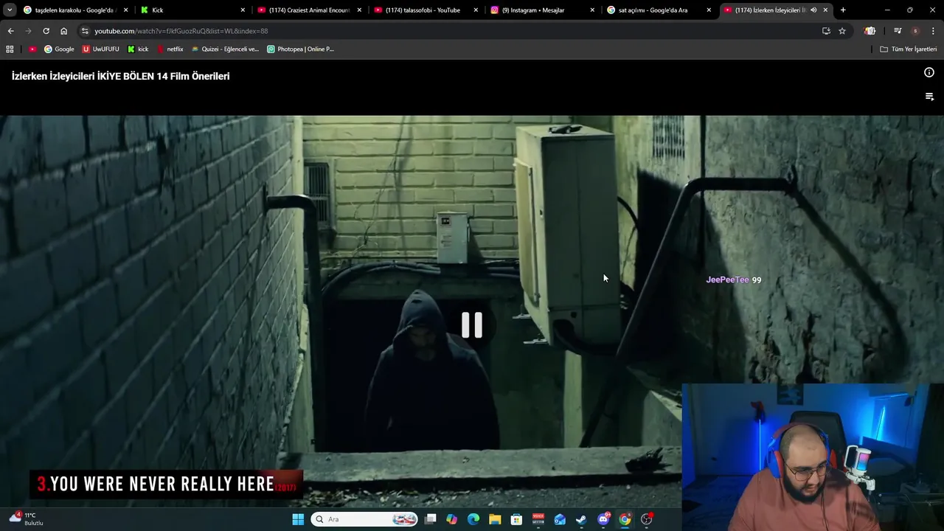Open the YouTube bookmark icon
Screen dimensions: 944x531
click(x=32, y=49)
